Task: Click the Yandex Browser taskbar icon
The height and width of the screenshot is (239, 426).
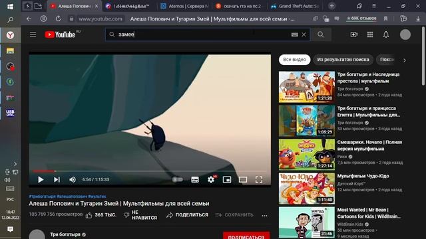Action: (x=11, y=35)
